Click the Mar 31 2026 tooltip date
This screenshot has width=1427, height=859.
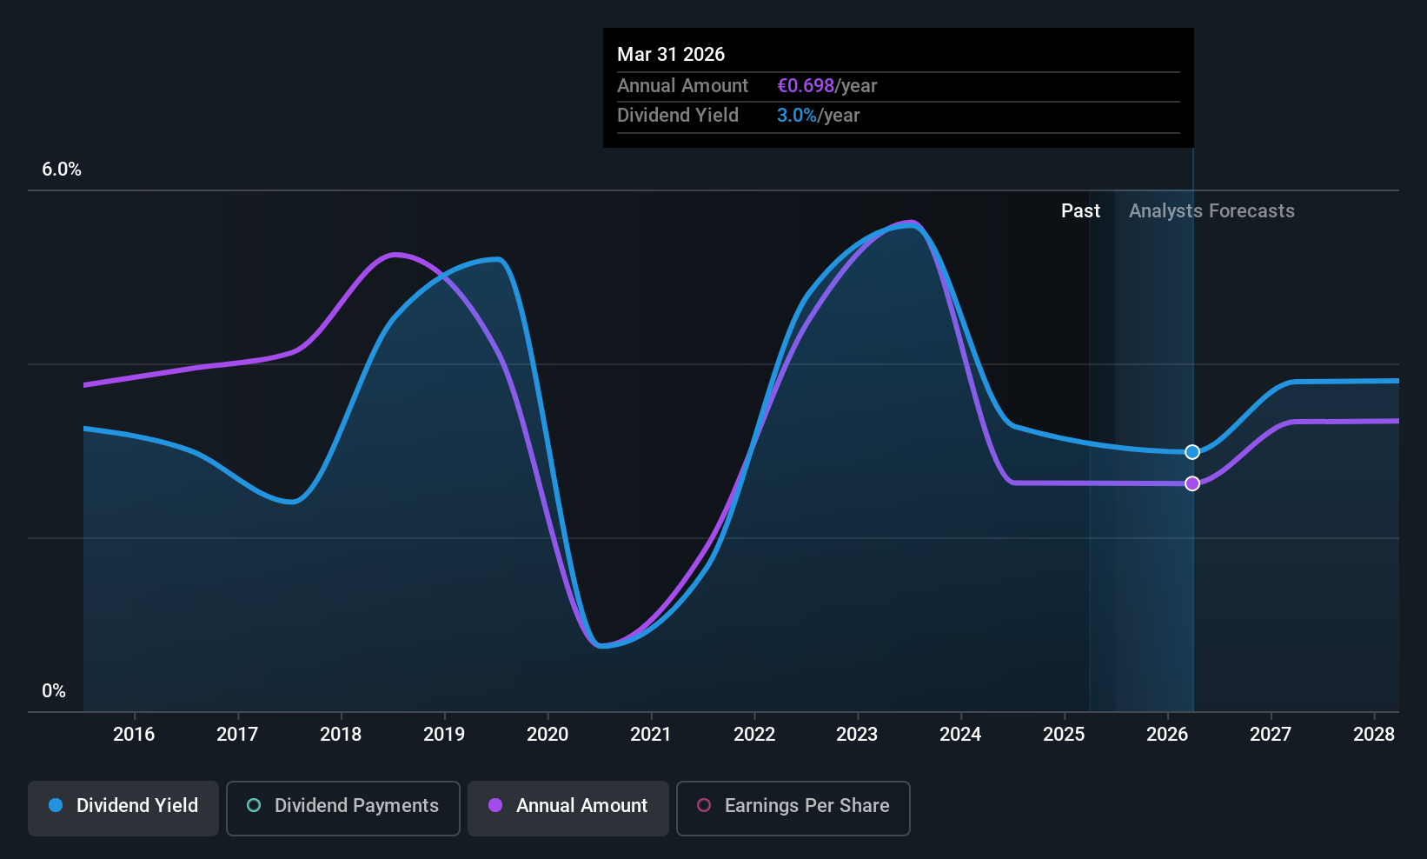click(x=671, y=55)
